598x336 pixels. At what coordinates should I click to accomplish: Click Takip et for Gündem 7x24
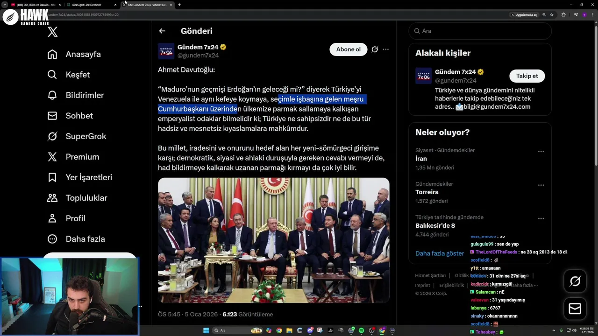pos(527,76)
